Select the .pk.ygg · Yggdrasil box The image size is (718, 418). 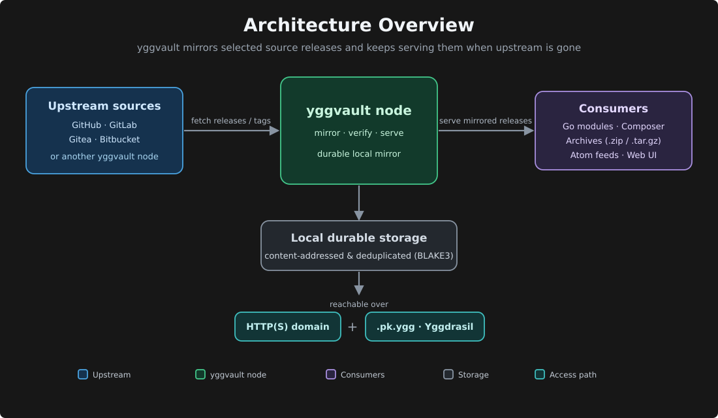coord(424,327)
